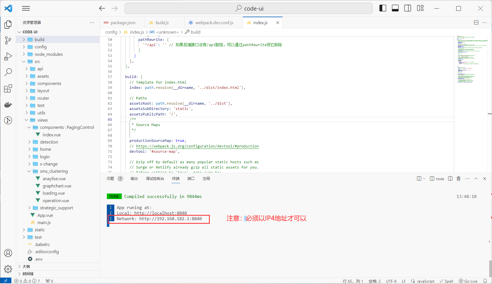The height and width of the screenshot is (284, 492).
Task: Click the Go Live status button
Action: pos(468,281)
